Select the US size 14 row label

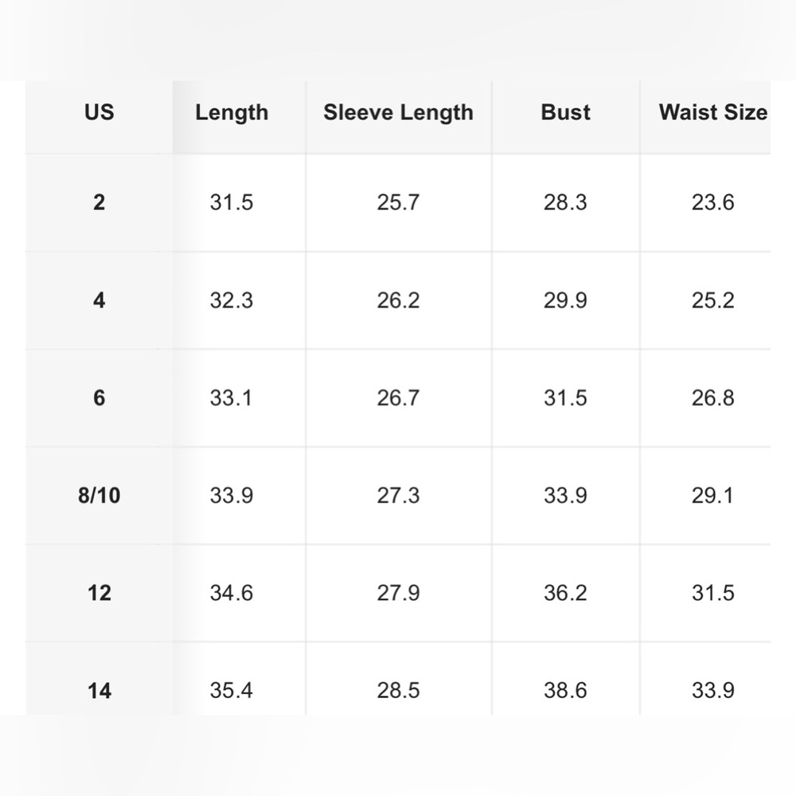[x=99, y=690]
